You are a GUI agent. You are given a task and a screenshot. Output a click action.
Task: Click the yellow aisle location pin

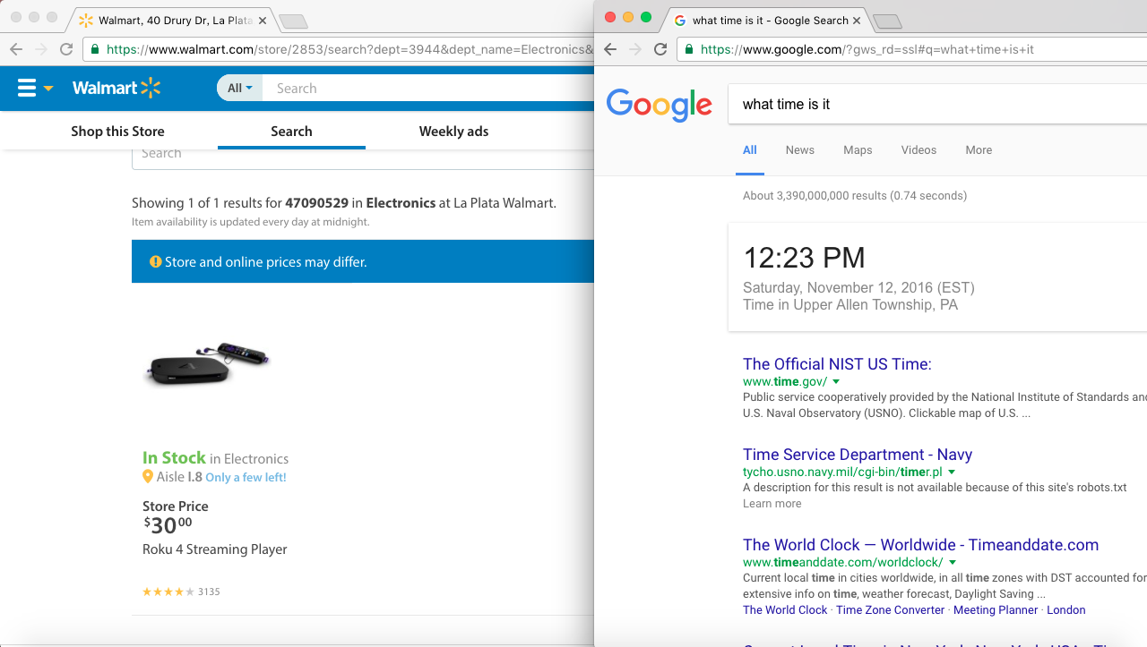click(148, 477)
